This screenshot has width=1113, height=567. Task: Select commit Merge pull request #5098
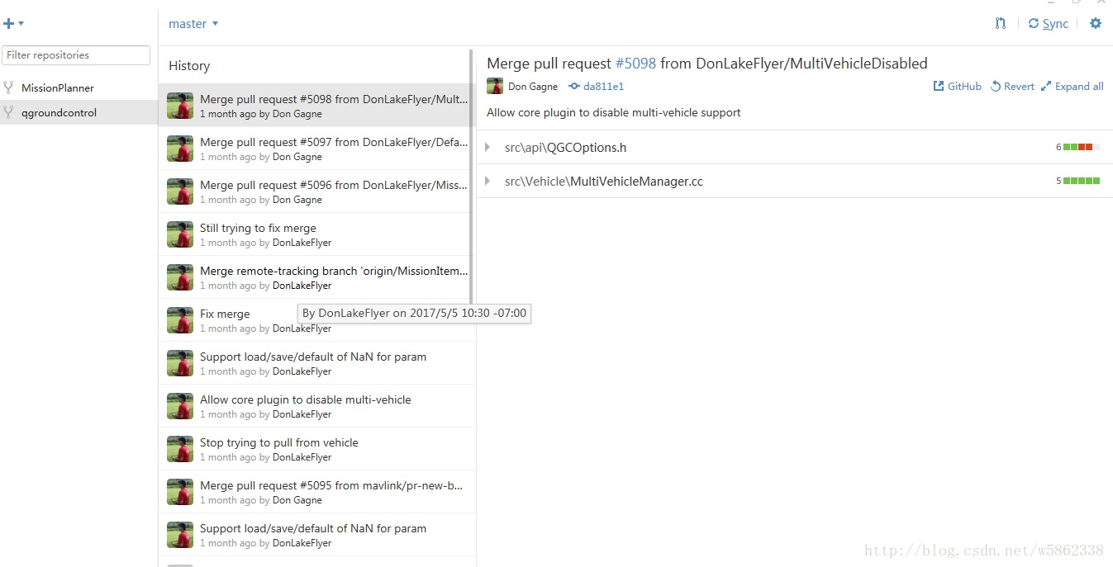tap(317, 106)
